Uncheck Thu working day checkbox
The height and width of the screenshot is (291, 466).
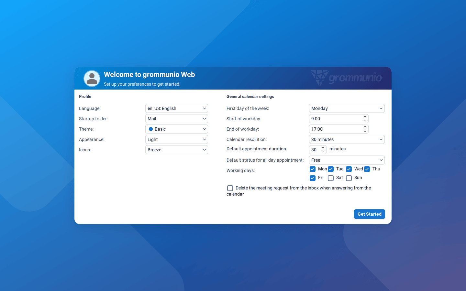(x=367, y=169)
